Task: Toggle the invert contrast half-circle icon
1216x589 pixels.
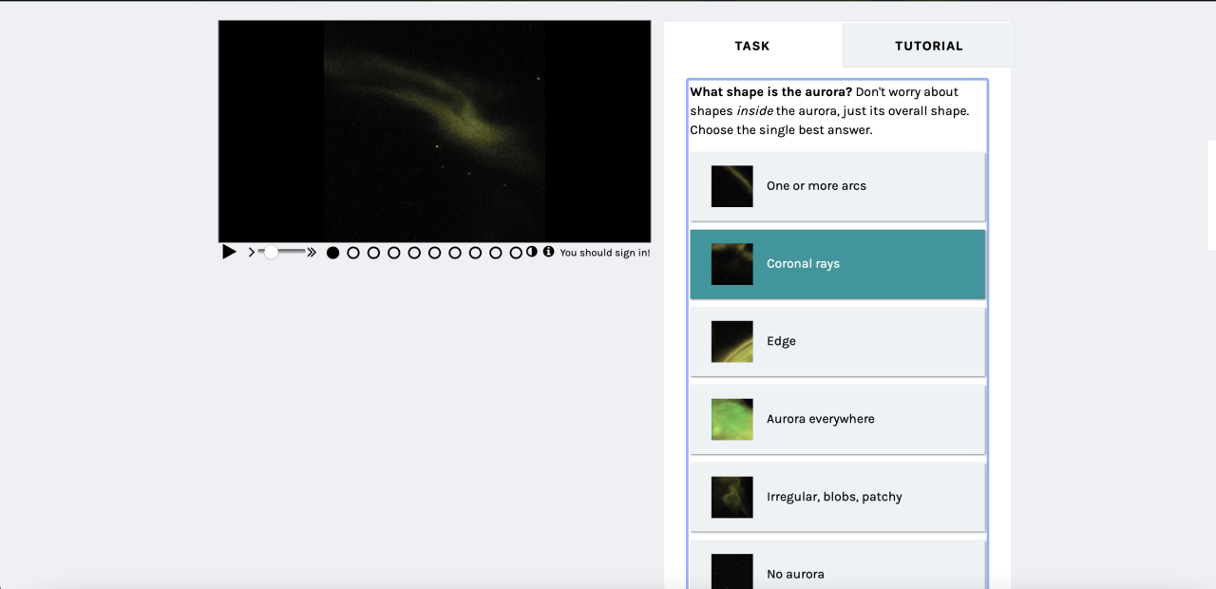Action: [x=532, y=252]
